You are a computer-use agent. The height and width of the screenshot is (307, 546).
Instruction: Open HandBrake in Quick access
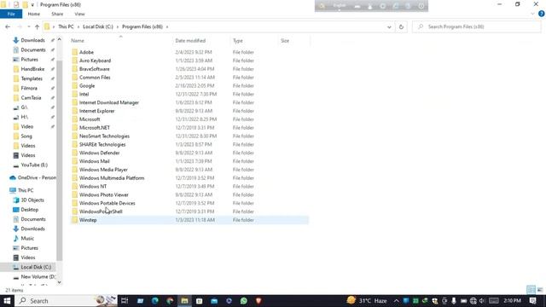pyautogui.click(x=32, y=69)
